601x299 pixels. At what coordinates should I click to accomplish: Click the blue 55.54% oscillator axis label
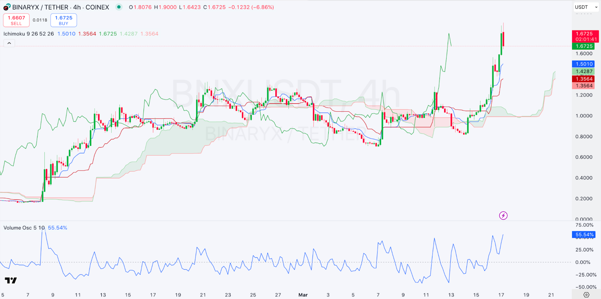pos(584,235)
